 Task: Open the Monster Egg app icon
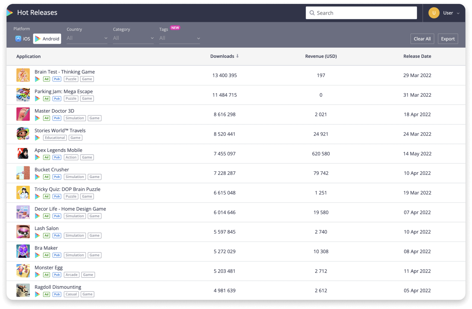click(x=23, y=271)
